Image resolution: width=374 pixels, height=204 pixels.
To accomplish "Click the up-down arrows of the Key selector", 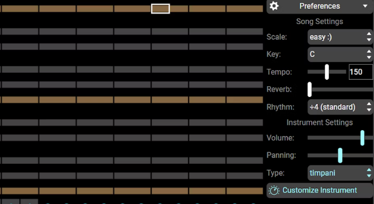I will (369, 54).
